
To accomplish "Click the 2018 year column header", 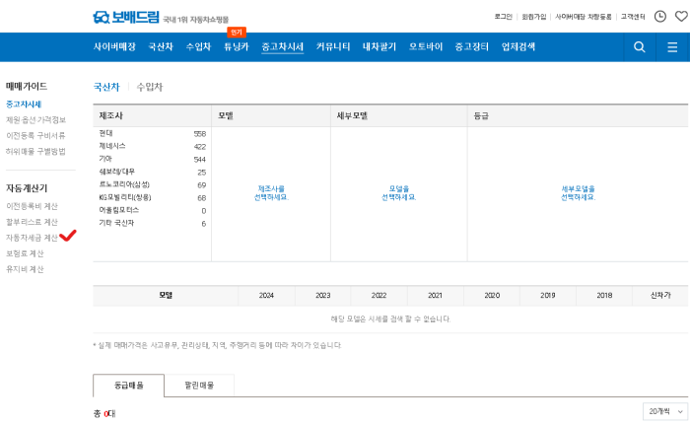I will click(x=604, y=296).
